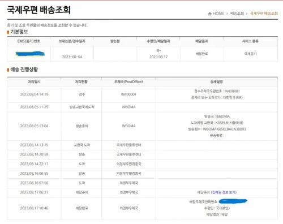Viewport: 283px width, 224px height.
Task: Select the 2023.08.04 14:19 접수 row
Action: (x=143, y=94)
